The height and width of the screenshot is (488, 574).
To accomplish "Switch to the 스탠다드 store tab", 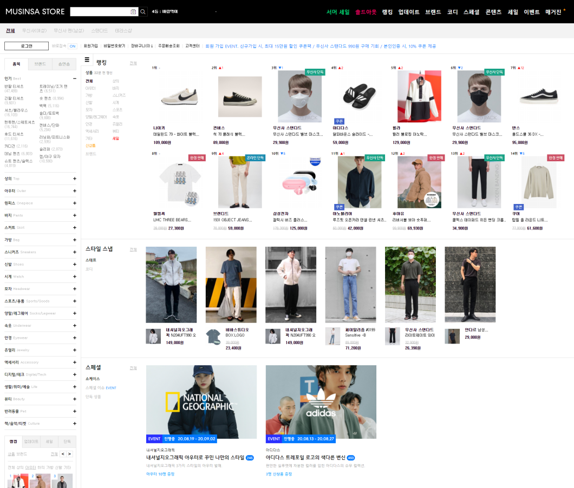I will click(100, 31).
